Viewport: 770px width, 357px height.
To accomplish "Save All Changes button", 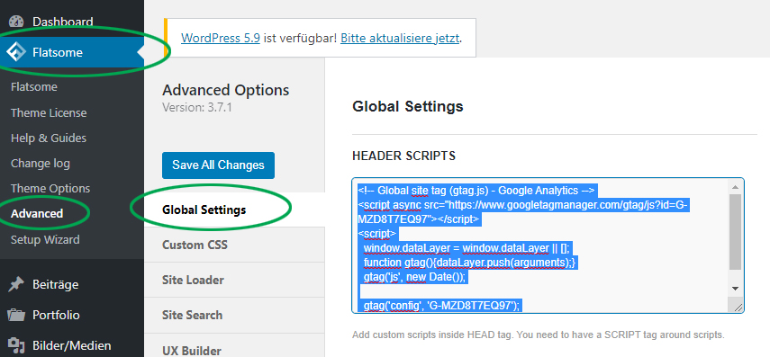I will click(x=218, y=165).
